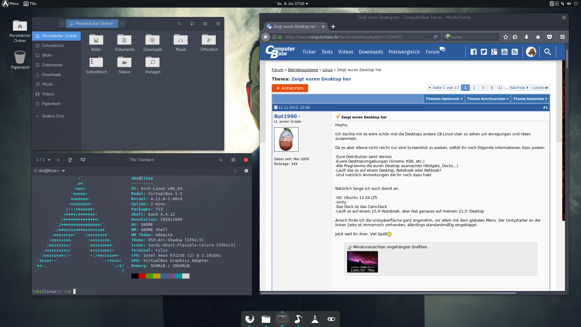
Task: Click the Firefox Pocket icon
Action: [x=550, y=37]
